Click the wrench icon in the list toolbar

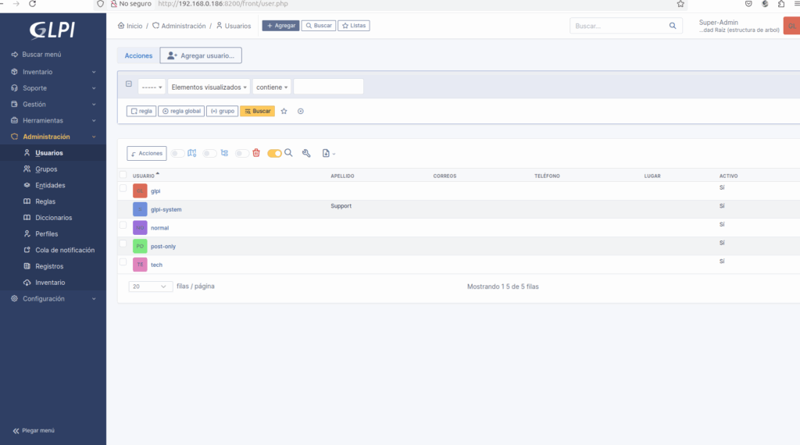click(x=306, y=154)
